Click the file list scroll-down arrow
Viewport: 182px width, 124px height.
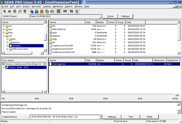[179, 53]
